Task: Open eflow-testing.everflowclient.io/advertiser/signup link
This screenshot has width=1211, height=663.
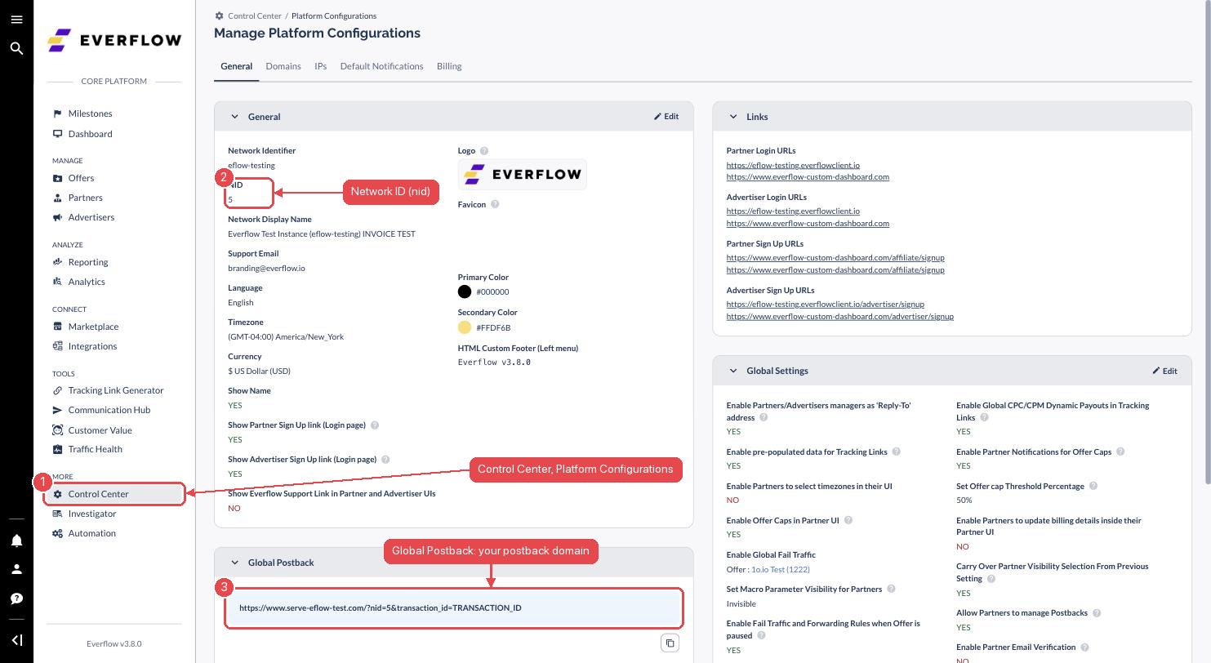Action: pyautogui.click(x=825, y=304)
